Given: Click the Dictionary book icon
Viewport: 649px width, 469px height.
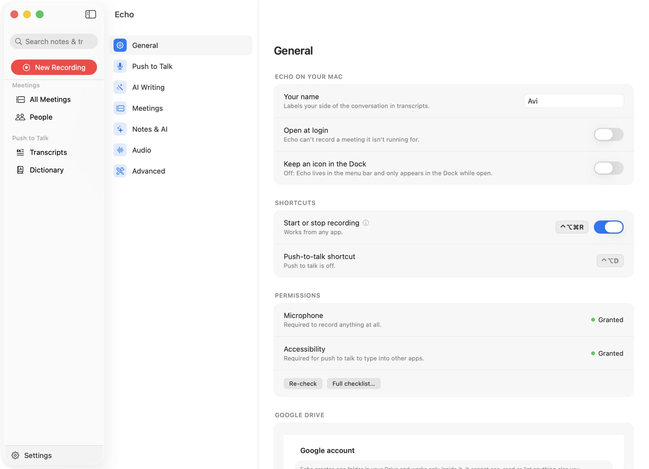Looking at the screenshot, I should [21, 170].
